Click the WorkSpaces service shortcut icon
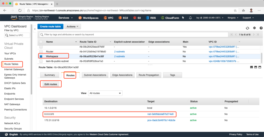The height and width of the screenshot is (137, 264). click(80, 18)
